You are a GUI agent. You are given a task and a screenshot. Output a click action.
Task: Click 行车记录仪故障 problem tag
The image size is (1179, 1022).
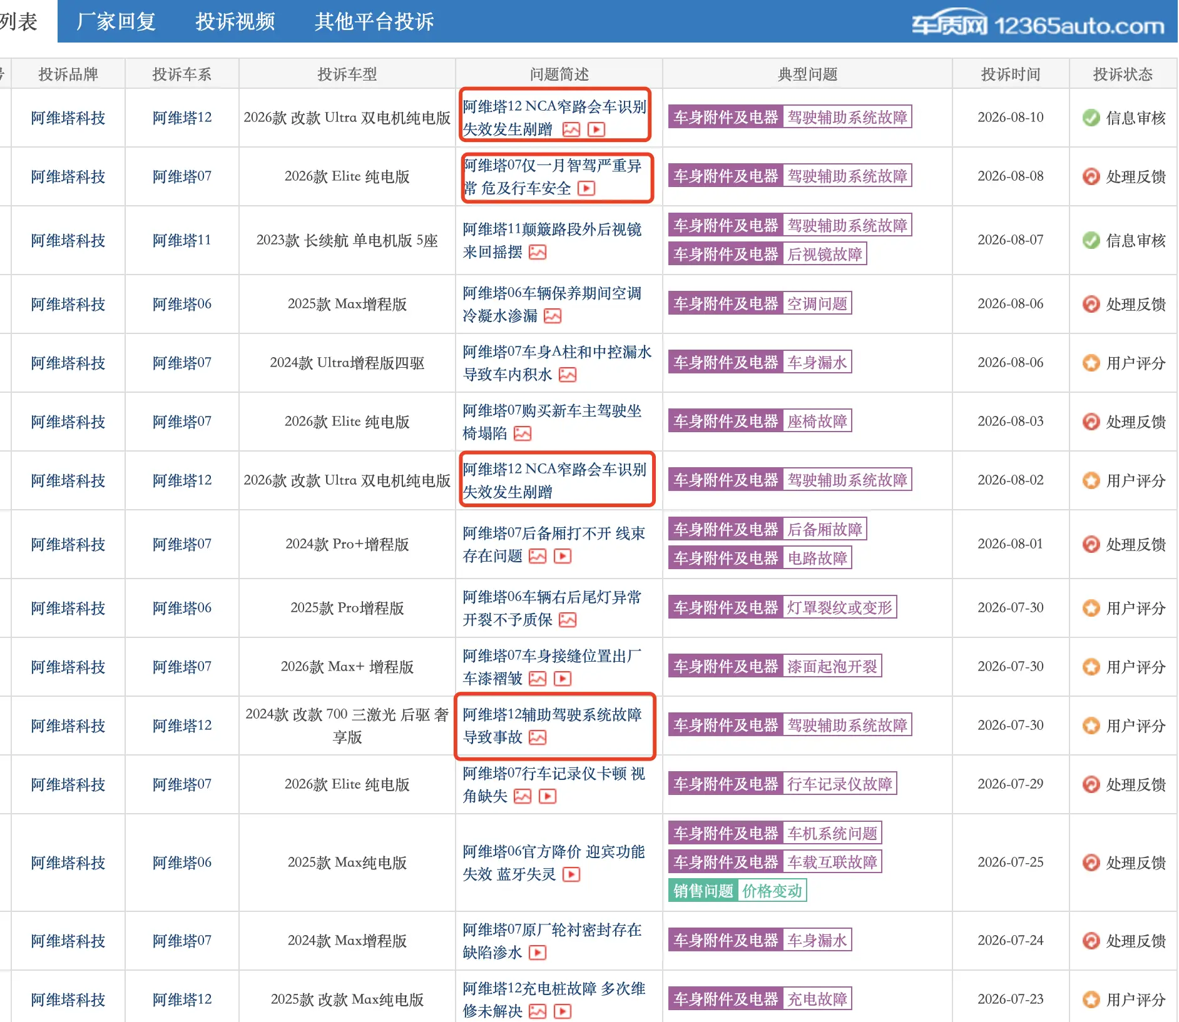[840, 784]
